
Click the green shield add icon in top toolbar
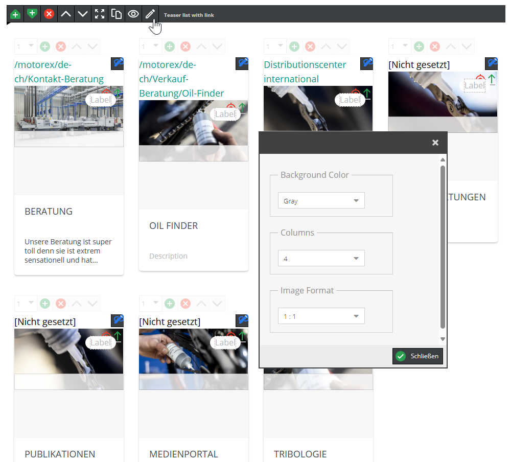pos(32,14)
